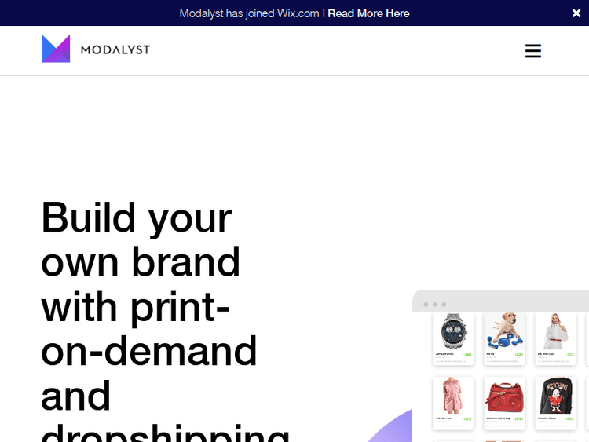The height and width of the screenshot is (442, 589).
Task: Click the wristwatch product card
Action: (x=453, y=333)
